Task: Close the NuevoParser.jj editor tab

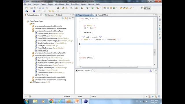Action: [x=91, y=15]
